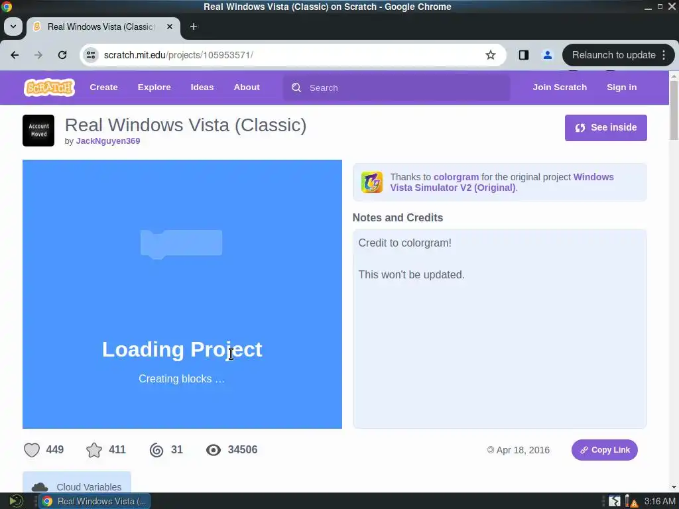Image resolution: width=679 pixels, height=509 pixels.
Task: Click the search magnifier icon
Action: [x=296, y=88]
